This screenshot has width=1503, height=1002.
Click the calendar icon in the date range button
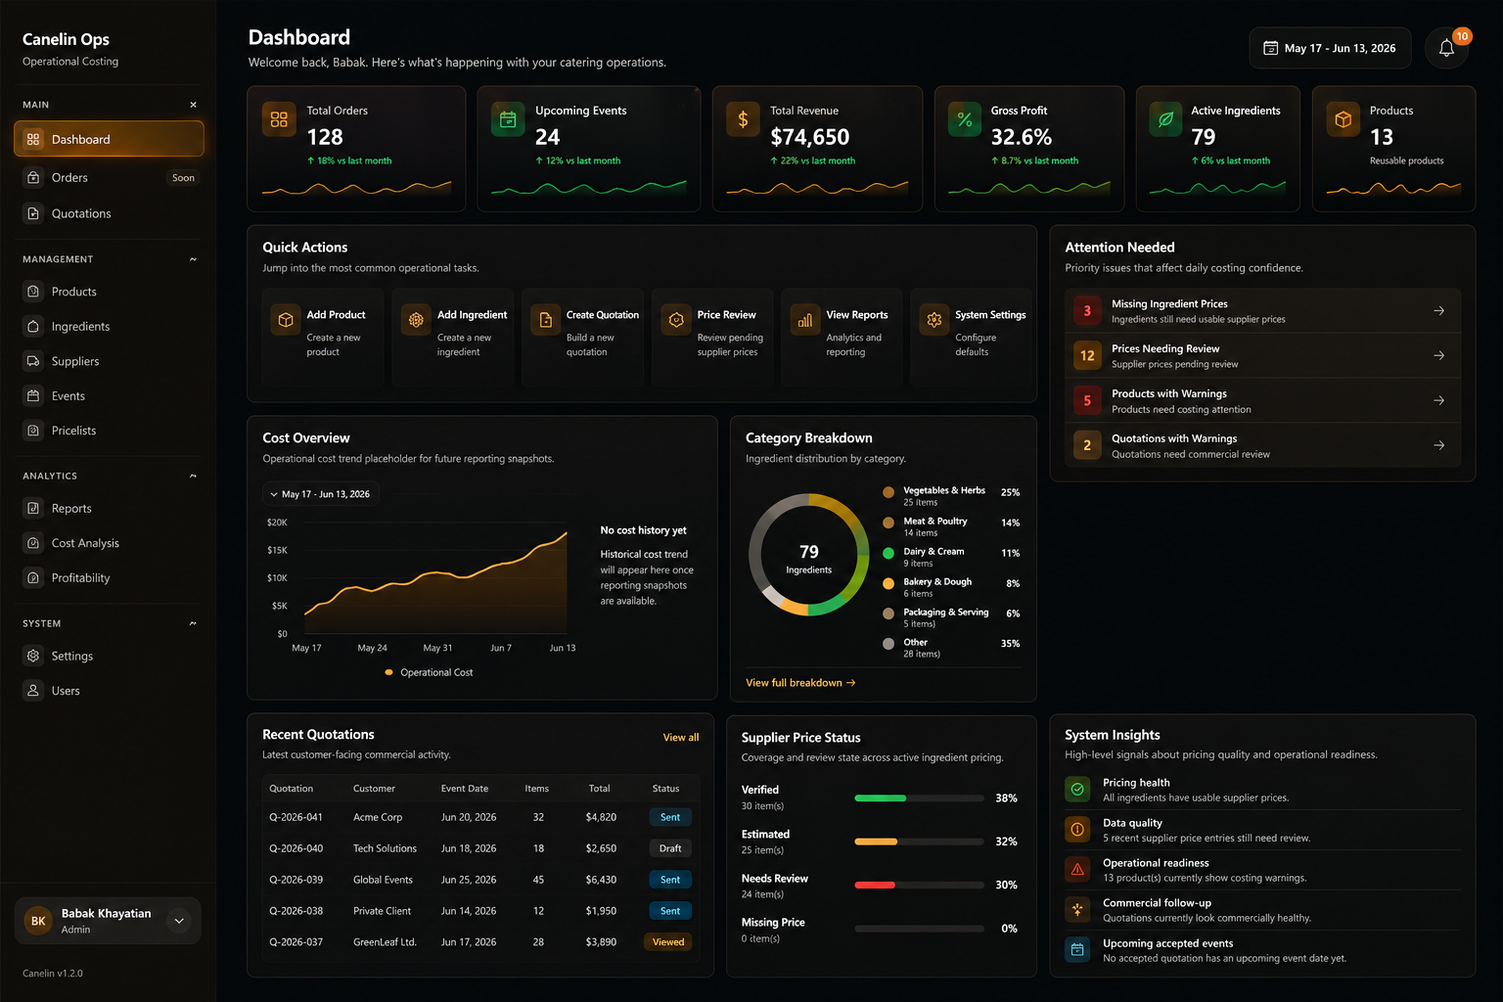(x=1270, y=48)
